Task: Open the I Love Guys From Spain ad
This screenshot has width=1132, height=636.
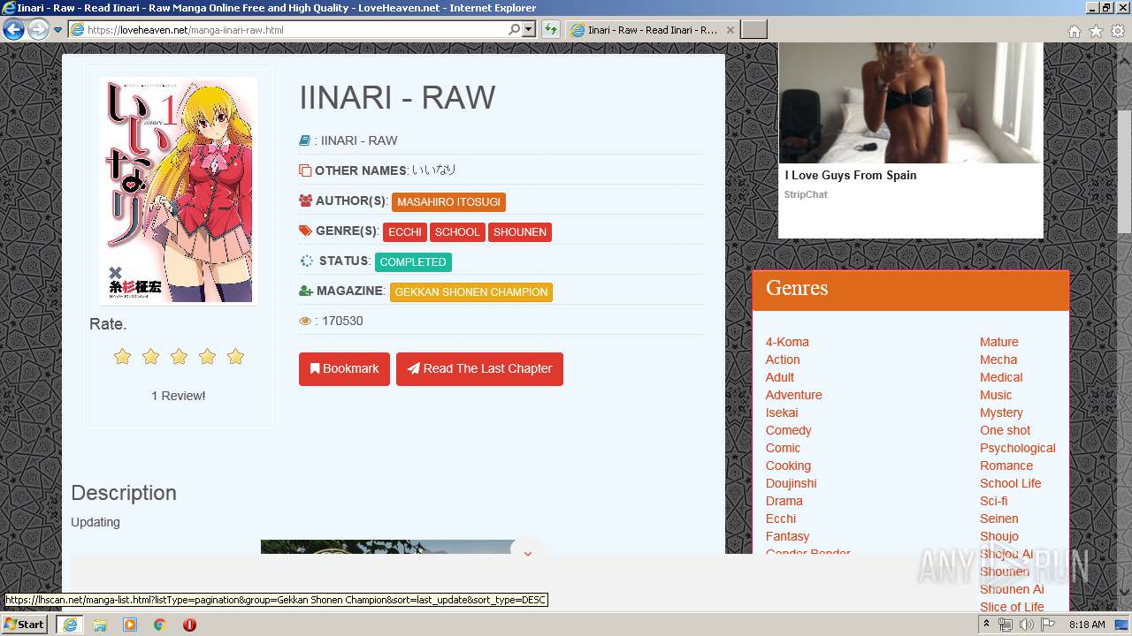Action: pos(851,175)
